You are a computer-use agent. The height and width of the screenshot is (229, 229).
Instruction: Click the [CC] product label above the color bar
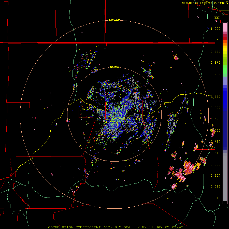(x=217, y=18)
